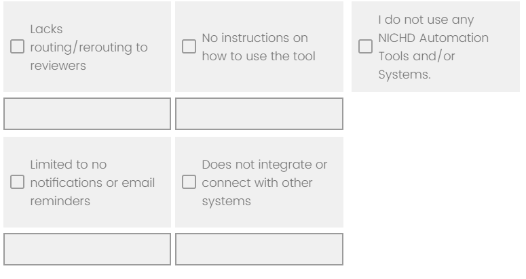Click the 'I do not use any NICHD Automation Tools' label

[433, 47]
